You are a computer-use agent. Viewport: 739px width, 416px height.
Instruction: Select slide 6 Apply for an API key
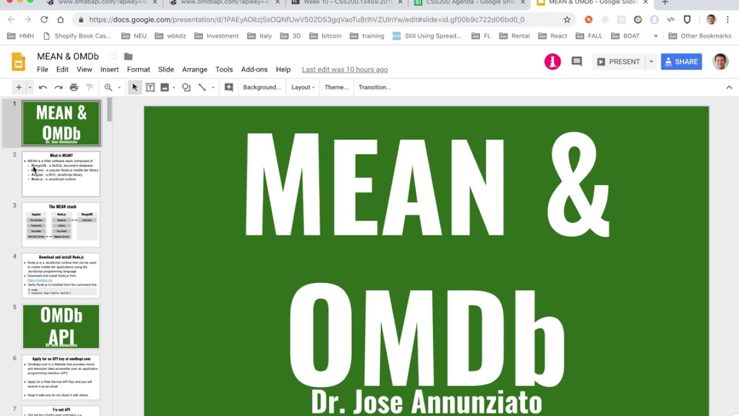pyautogui.click(x=61, y=377)
